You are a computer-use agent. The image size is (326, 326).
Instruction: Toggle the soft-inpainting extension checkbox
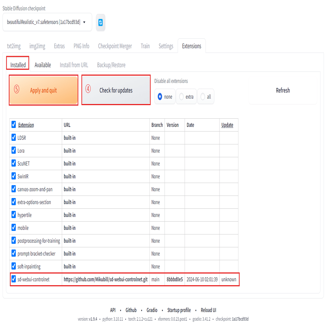pyautogui.click(x=14, y=266)
